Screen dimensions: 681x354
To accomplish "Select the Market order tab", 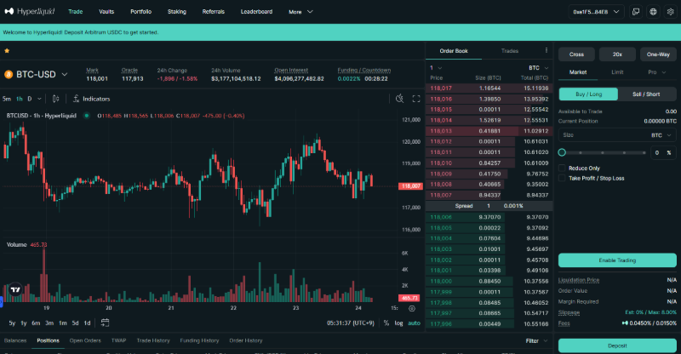I will point(578,72).
